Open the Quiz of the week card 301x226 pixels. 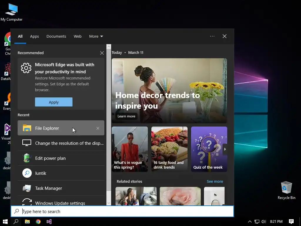click(209, 149)
